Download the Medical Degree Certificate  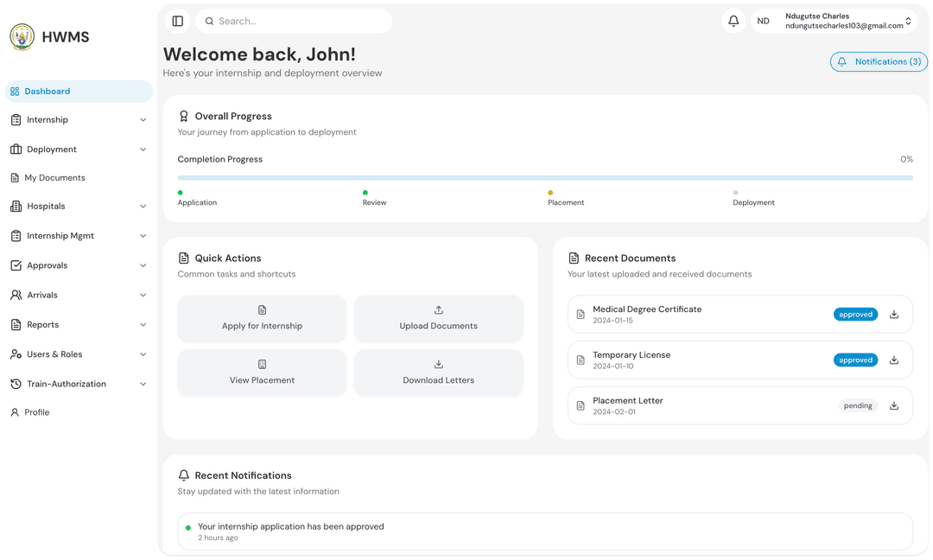pyautogui.click(x=894, y=315)
